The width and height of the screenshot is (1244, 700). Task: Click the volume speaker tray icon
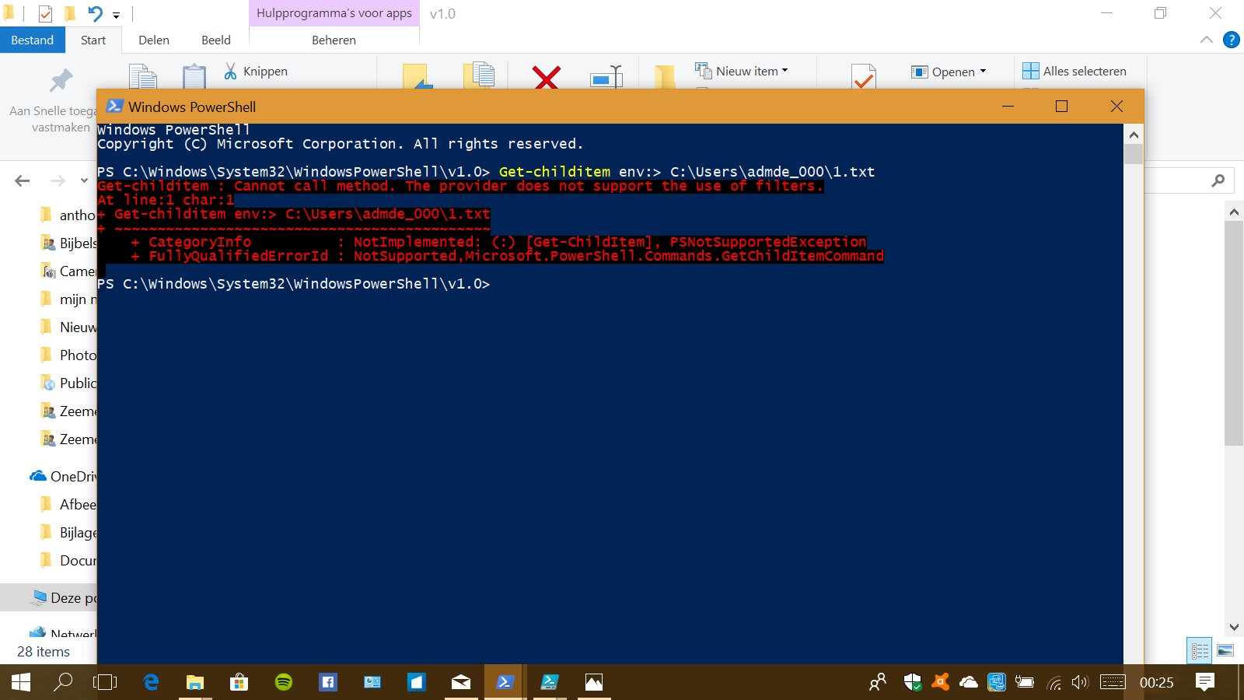(1080, 682)
